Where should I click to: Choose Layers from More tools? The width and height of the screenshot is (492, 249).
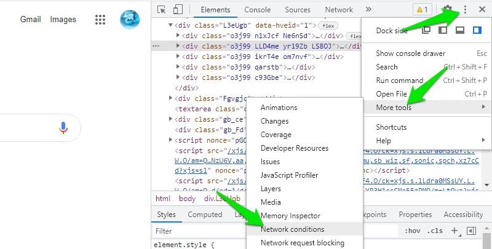point(304,189)
